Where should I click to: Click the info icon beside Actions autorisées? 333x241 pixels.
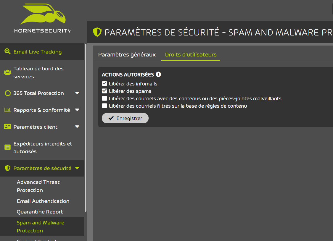[158, 74]
